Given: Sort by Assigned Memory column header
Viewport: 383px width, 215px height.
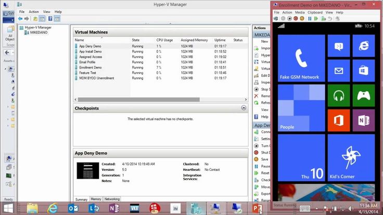Looking at the screenshot, I should point(194,40).
